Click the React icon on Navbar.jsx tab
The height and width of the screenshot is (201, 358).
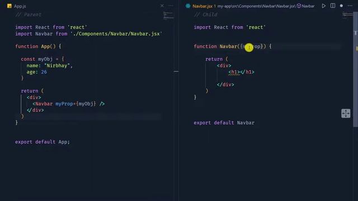point(188,6)
